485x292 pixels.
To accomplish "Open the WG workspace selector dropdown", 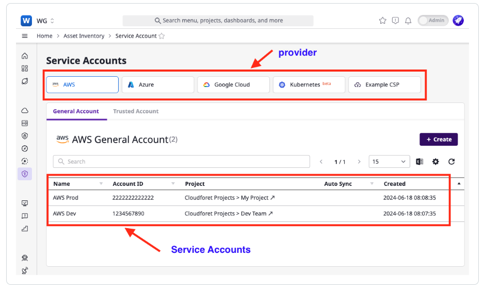I will click(x=45, y=21).
